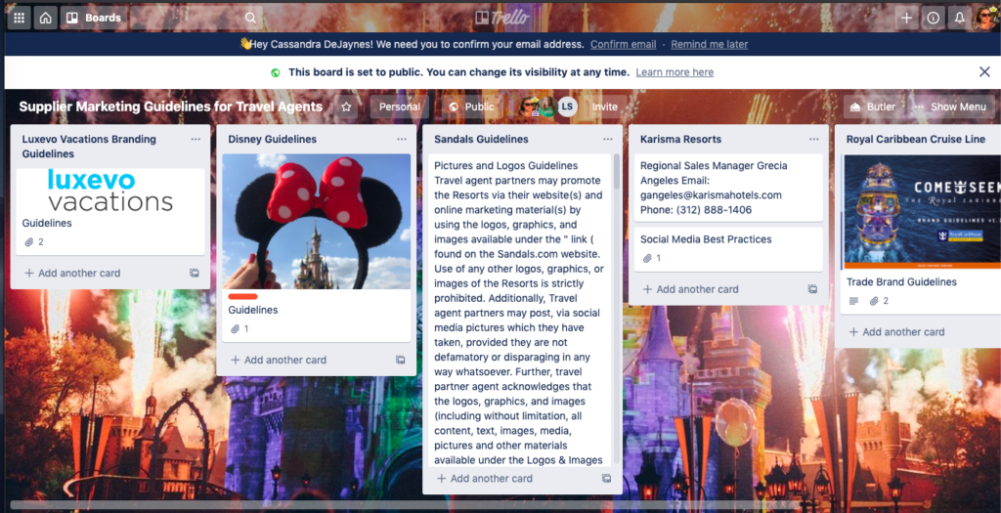Open the Show Menu button
The image size is (1001, 513).
click(x=951, y=107)
